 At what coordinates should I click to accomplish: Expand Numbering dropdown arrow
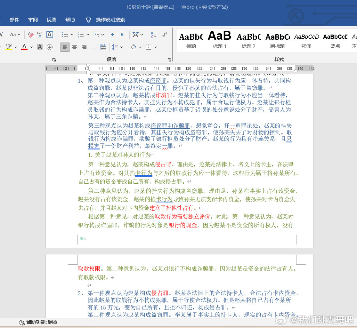click(88, 35)
